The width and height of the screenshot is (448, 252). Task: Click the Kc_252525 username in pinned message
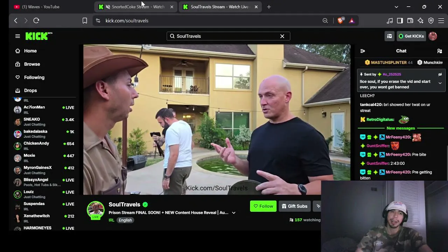coord(392,74)
